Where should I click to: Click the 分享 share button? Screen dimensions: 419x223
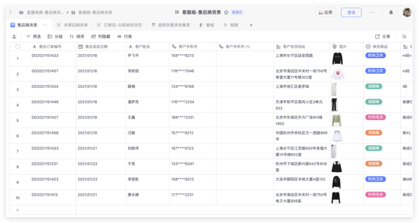point(383,36)
